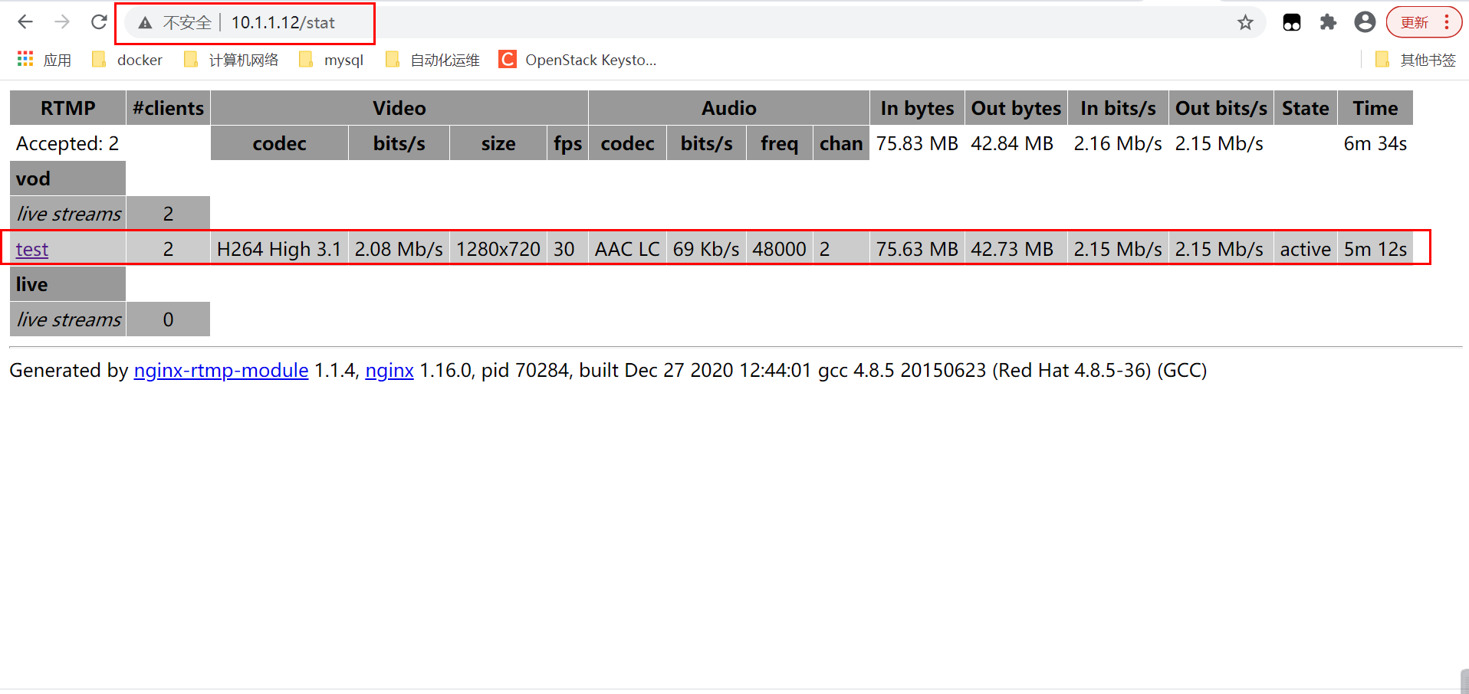This screenshot has width=1469, height=694.
Task: Click the size sub-header cell
Action: pyautogui.click(x=498, y=143)
